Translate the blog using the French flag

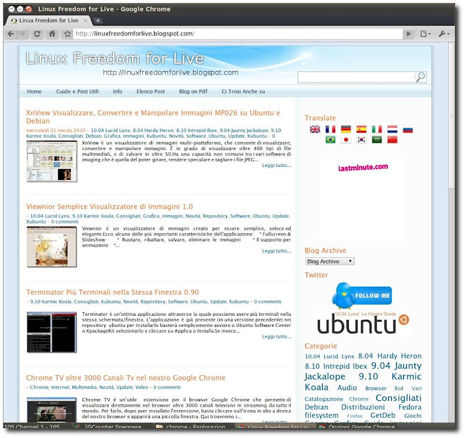click(x=330, y=129)
